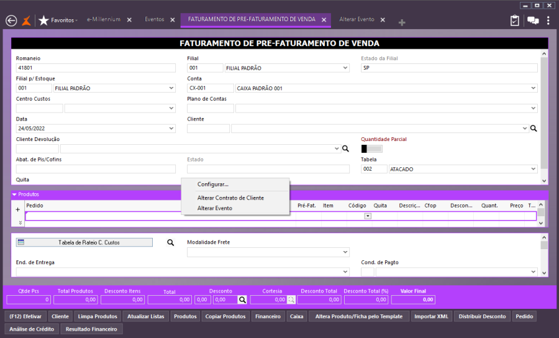Close the e-Millennium tab
Image resolution: width=559 pixels, height=338 pixels.
(129, 20)
